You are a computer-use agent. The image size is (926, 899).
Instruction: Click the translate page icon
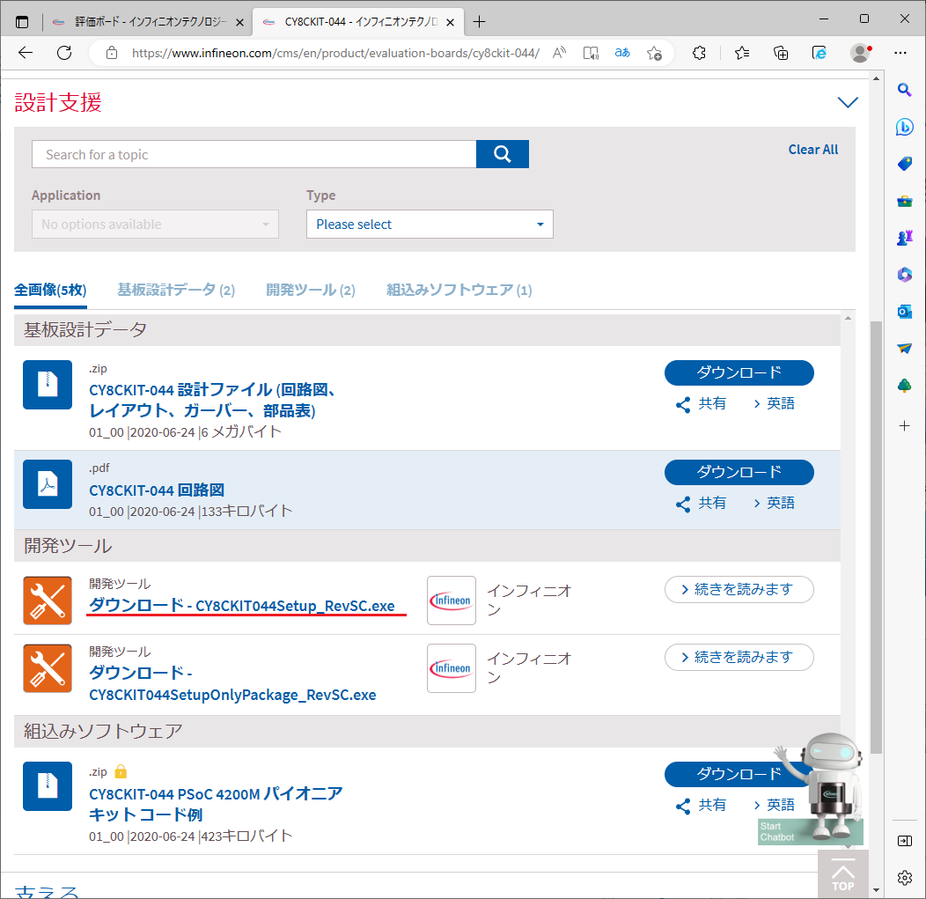coord(621,53)
